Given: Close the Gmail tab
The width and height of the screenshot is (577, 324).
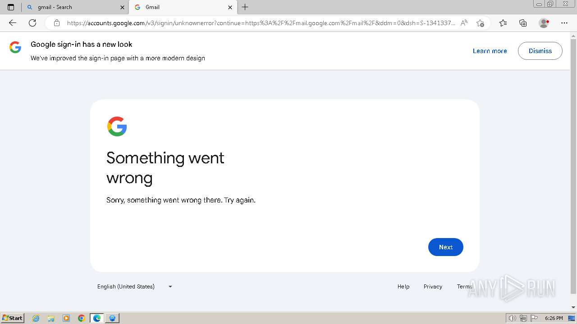Looking at the screenshot, I should click(x=230, y=7).
